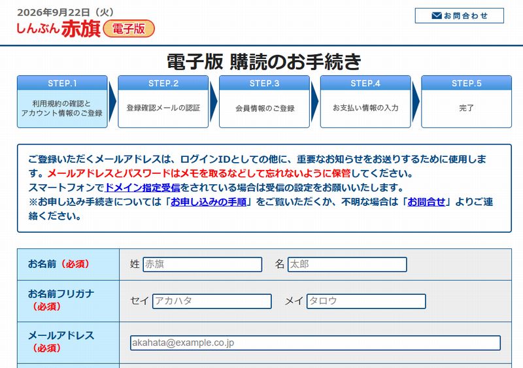
Task: Focus the メールアドレス email input field
Action: click(316, 343)
